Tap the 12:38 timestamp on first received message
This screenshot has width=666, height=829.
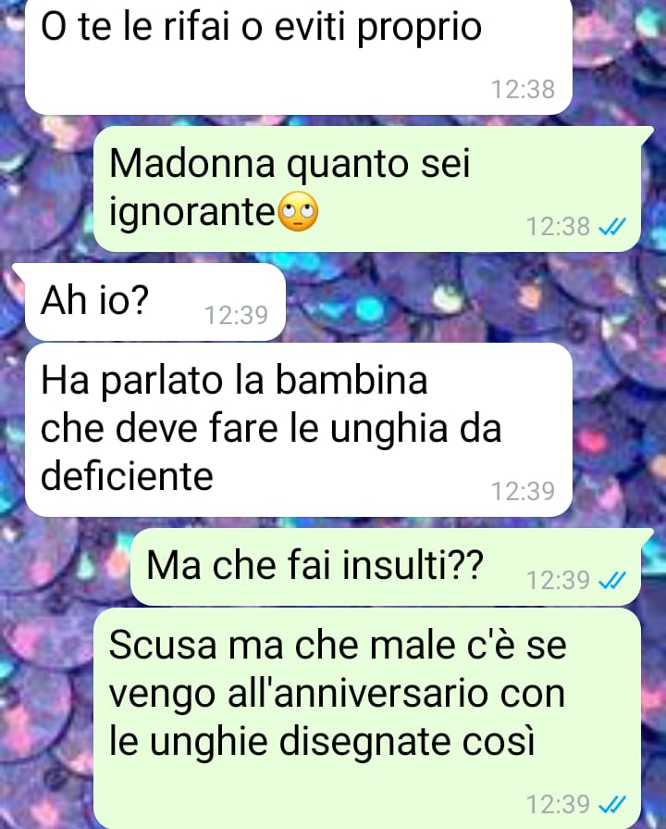click(523, 89)
